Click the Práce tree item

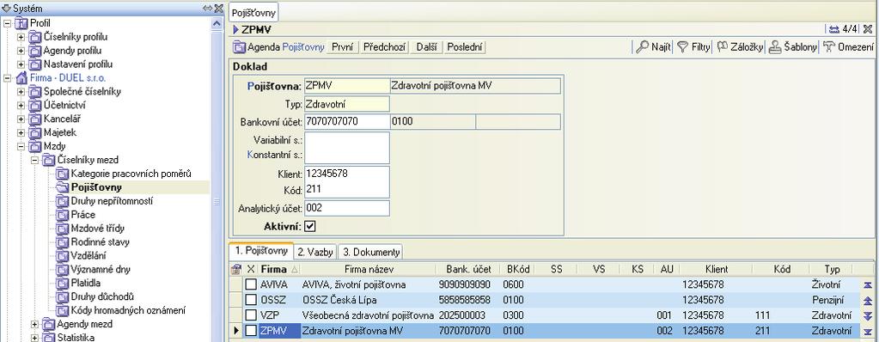pyautogui.click(x=83, y=215)
